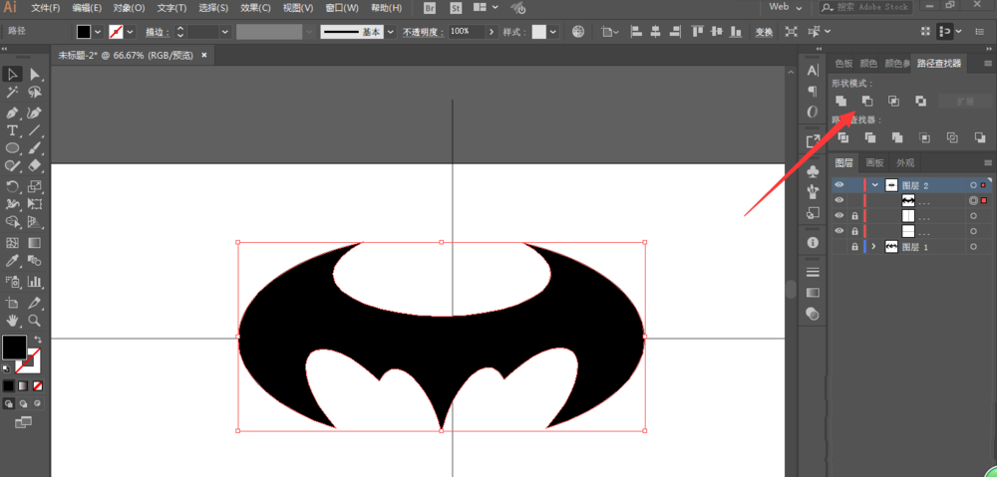
Task: Select the Scale tool
Action: [35, 186]
